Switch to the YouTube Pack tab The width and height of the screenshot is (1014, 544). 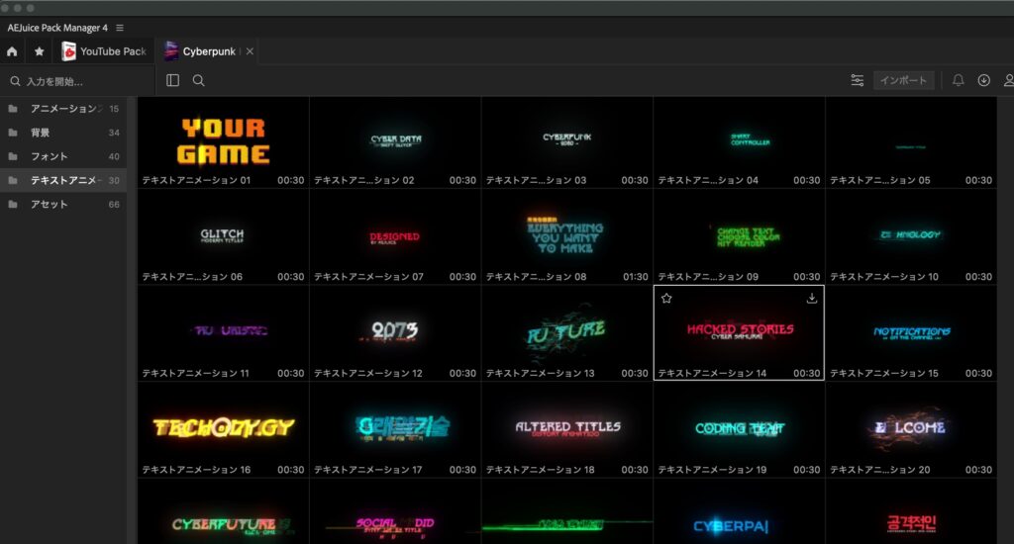[x=103, y=51]
